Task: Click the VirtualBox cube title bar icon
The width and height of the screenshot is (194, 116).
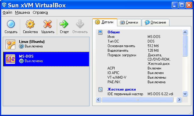Action: click(4, 5)
